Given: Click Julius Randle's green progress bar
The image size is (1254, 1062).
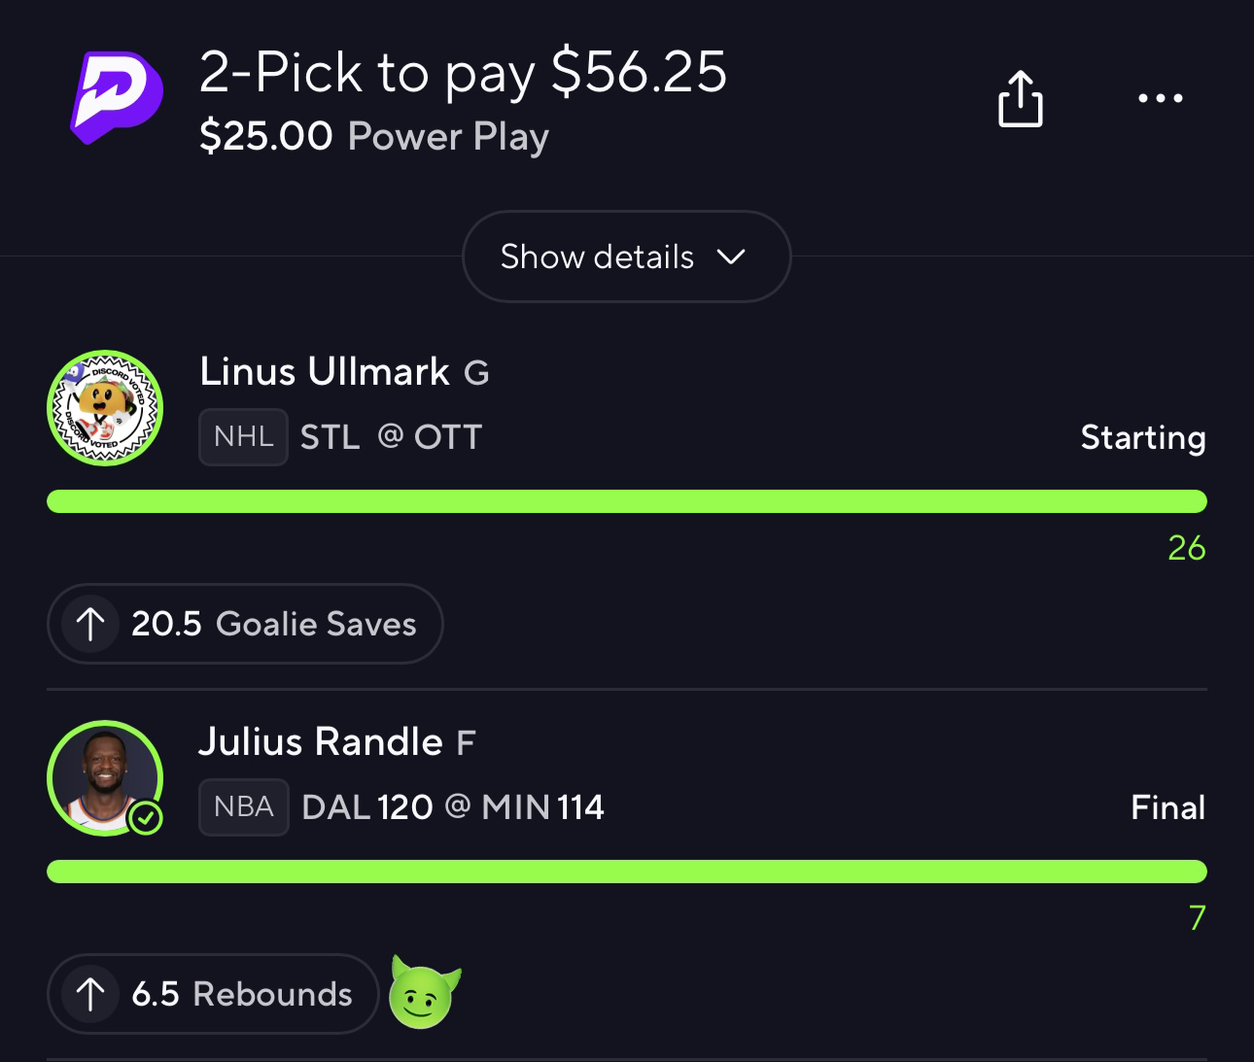Looking at the screenshot, I should coord(627,872).
